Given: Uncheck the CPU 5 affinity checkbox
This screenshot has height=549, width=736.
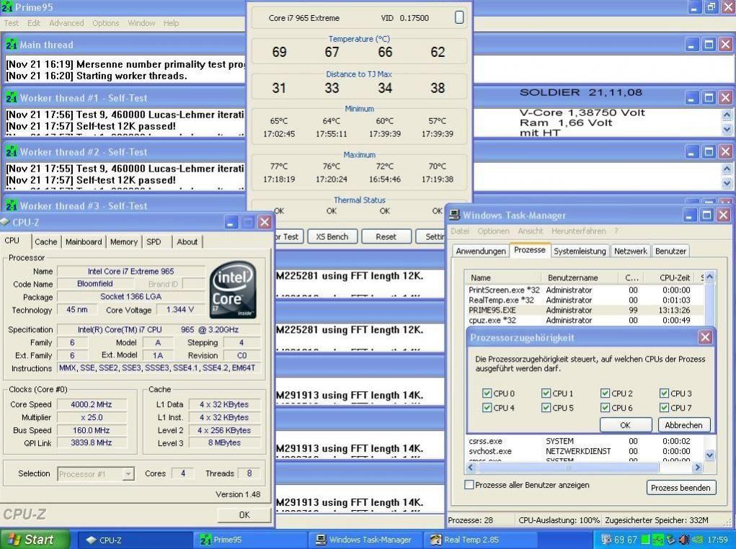Looking at the screenshot, I should (546, 407).
